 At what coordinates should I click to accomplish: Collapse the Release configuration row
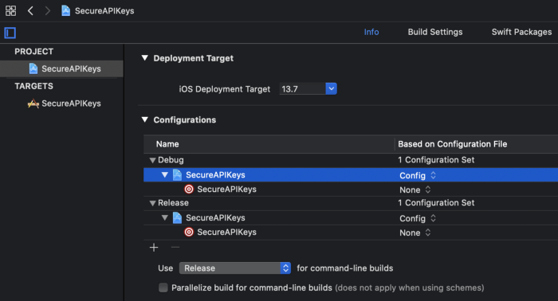(153, 203)
